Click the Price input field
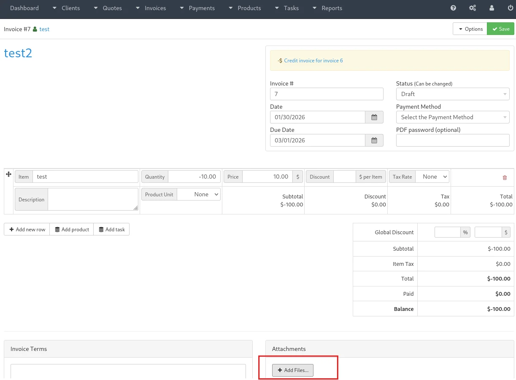Viewport: 516px width, 380px height. tap(267, 177)
